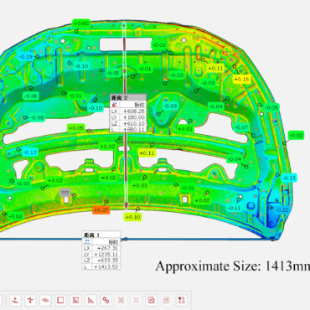Click the Distance 2 table title
The image size is (310, 310).
click(x=120, y=98)
